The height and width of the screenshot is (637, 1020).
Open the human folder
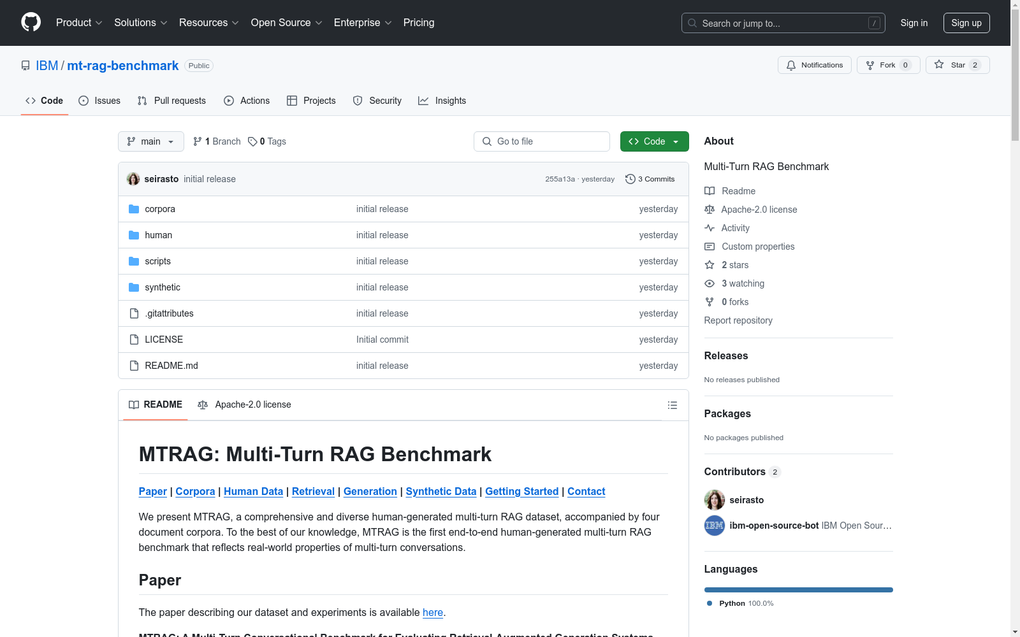click(158, 235)
